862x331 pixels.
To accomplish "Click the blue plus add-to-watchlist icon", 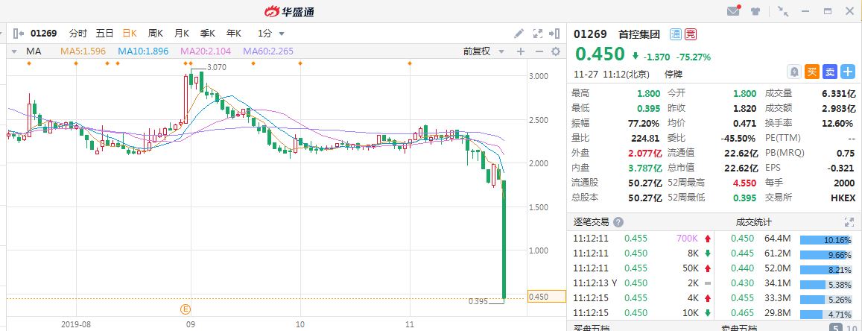I will coord(849,72).
